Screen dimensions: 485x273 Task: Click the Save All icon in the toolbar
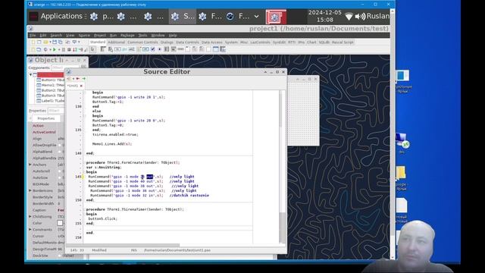(61, 42)
